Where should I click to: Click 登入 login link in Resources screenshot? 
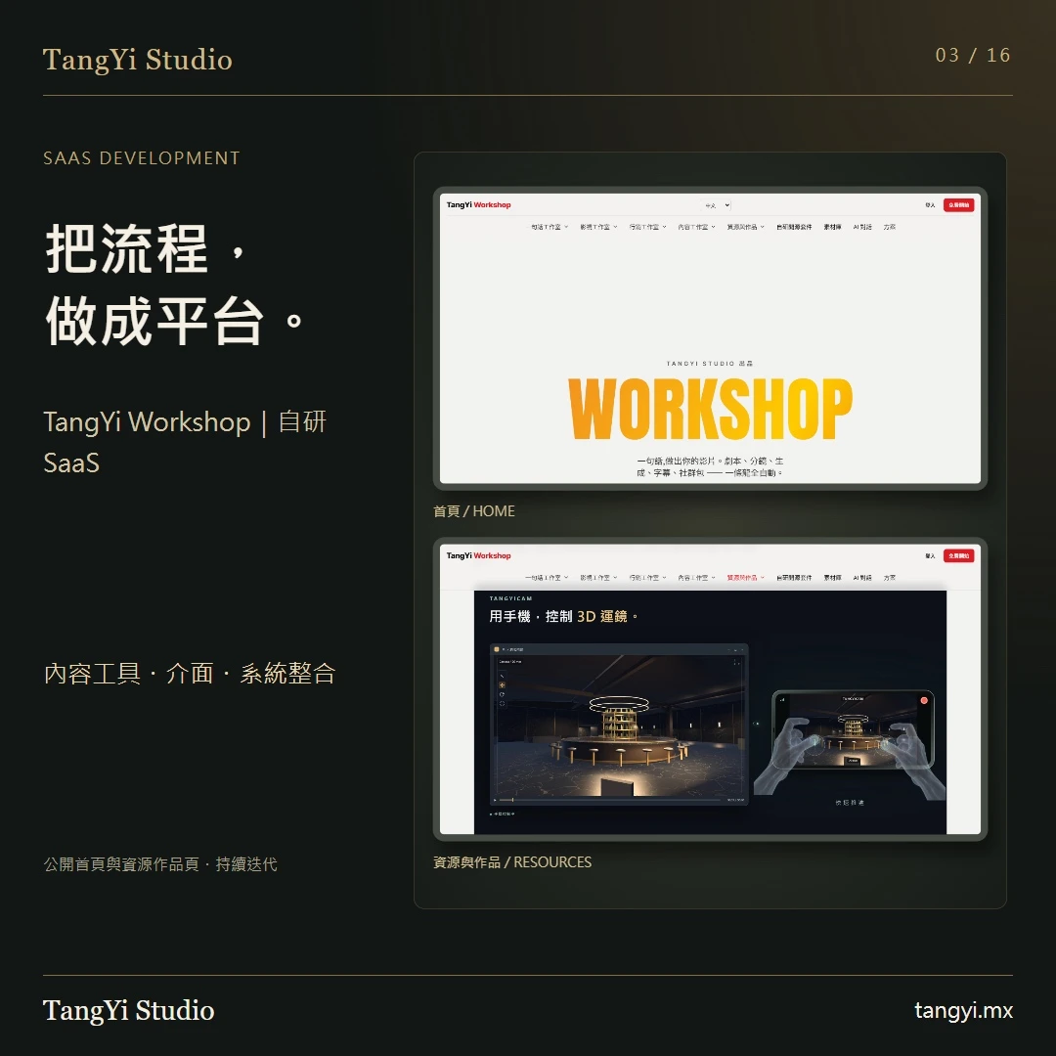(930, 556)
